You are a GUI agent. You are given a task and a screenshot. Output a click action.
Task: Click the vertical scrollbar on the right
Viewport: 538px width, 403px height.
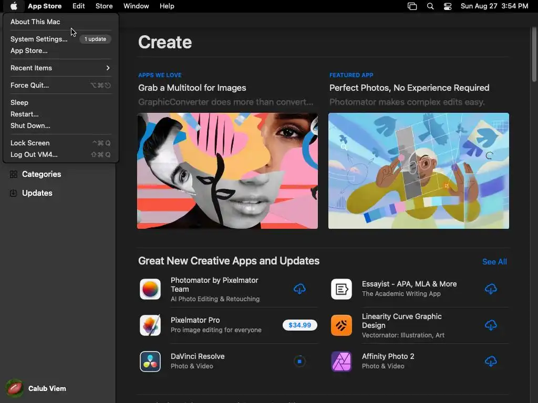point(534,54)
